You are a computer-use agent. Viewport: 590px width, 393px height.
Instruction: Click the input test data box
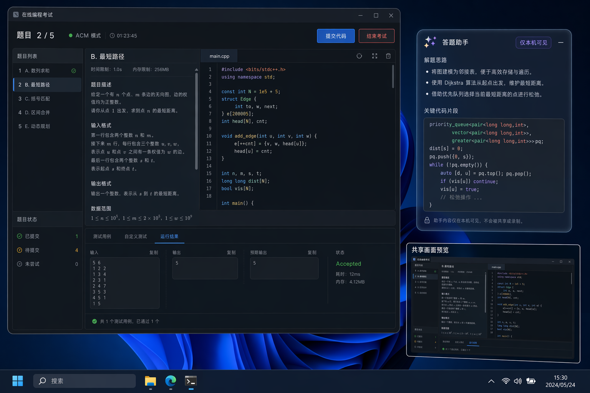pos(124,283)
